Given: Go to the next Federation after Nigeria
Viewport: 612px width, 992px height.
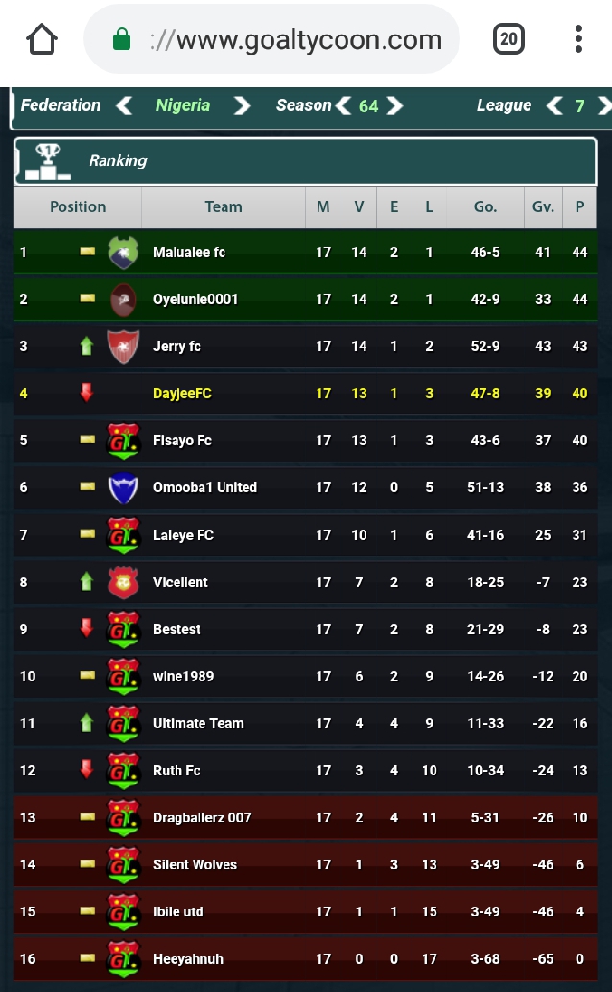Looking at the screenshot, I should 242,105.
